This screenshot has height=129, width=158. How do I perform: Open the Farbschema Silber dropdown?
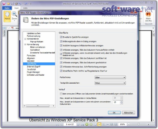(x=110, y=77)
